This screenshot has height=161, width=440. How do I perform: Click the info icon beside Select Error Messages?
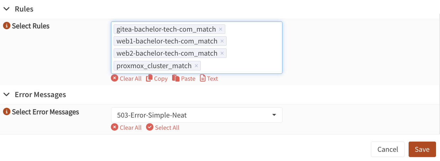7,112
